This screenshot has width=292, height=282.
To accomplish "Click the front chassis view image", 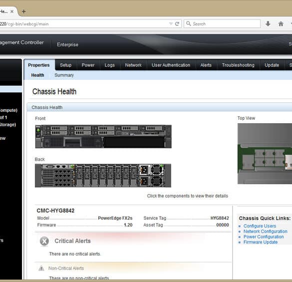I will pyautogui.click(x=103, y=137).
